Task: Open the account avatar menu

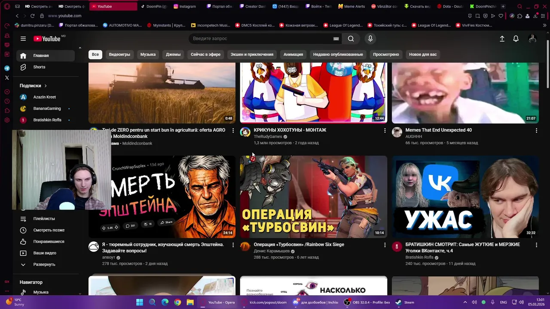Action: click(x=532, y=39)
